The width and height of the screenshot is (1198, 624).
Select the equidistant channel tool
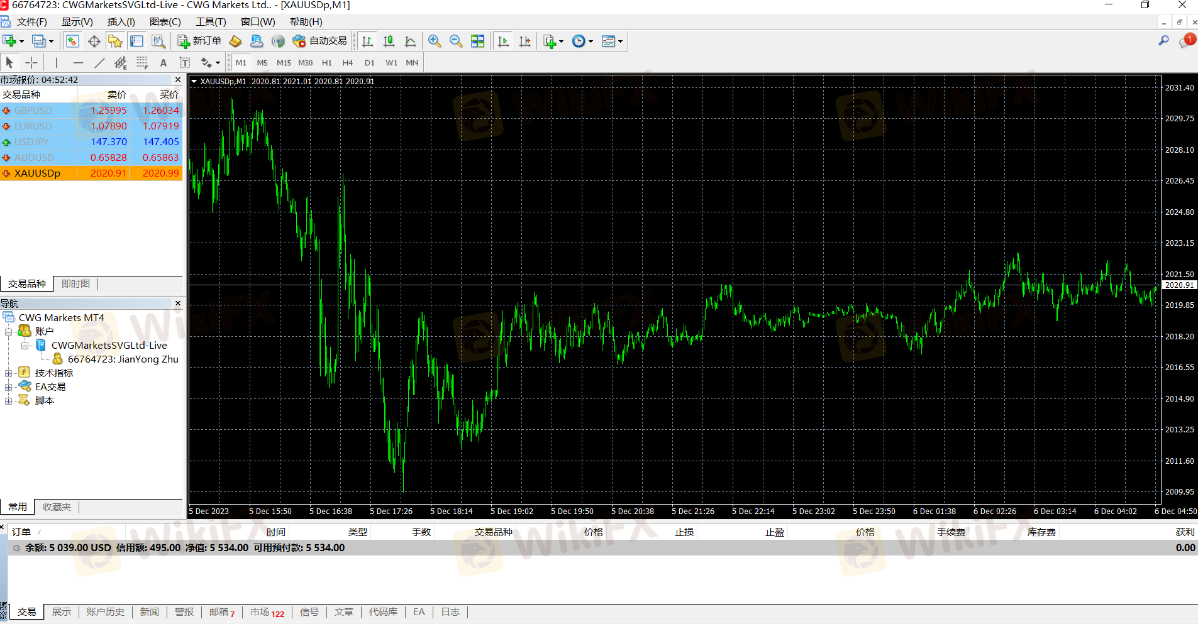[121, 63]
